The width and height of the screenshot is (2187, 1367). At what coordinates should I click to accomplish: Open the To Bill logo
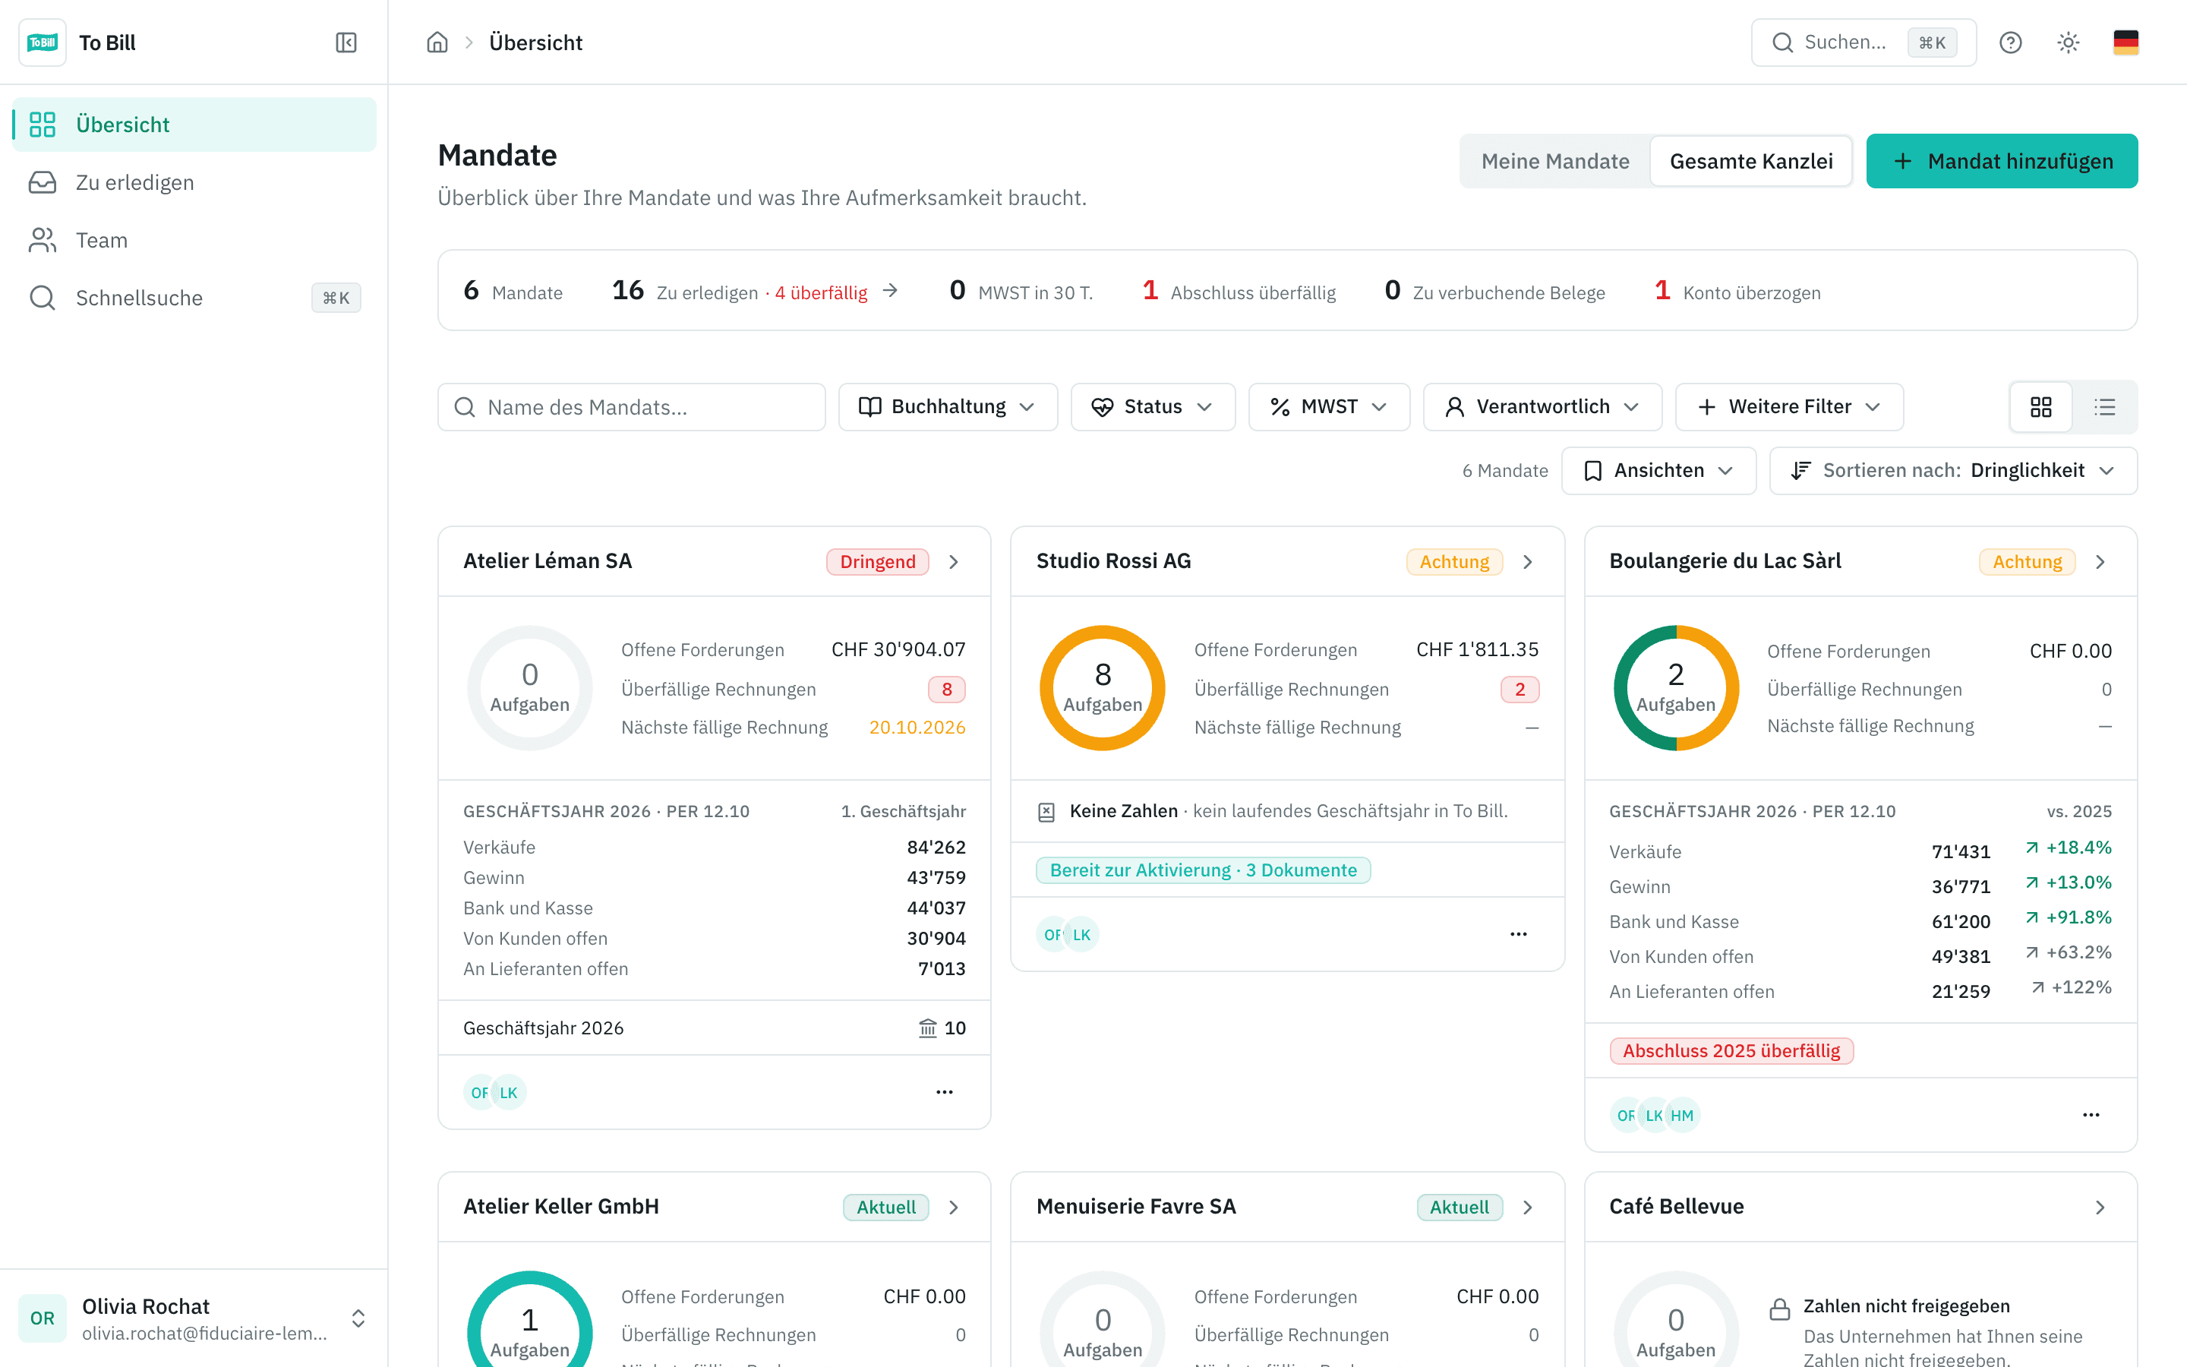point(43,43)
